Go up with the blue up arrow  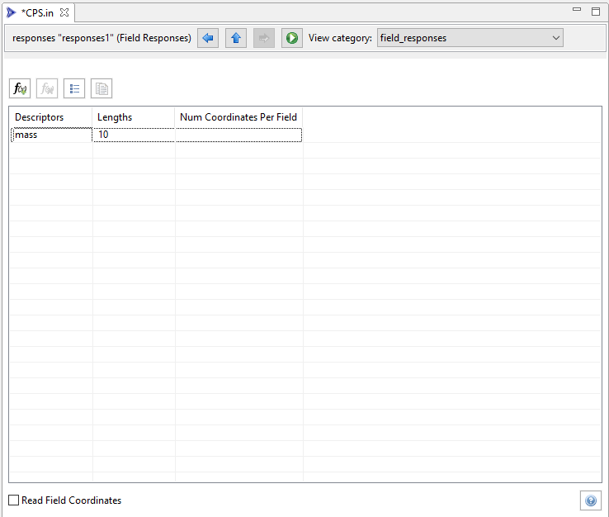pos(236,38)
